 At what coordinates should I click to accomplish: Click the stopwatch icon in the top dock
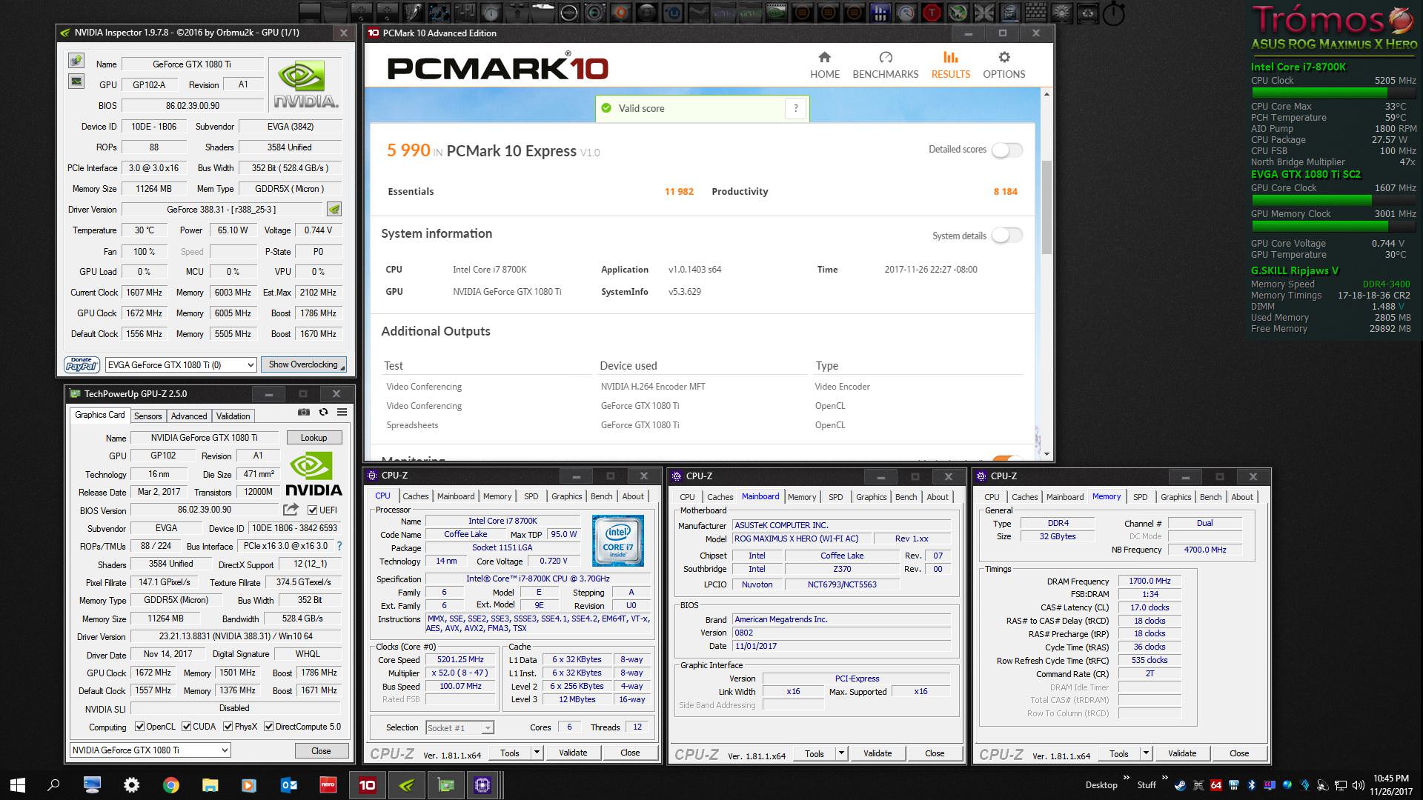[1114, 13]
